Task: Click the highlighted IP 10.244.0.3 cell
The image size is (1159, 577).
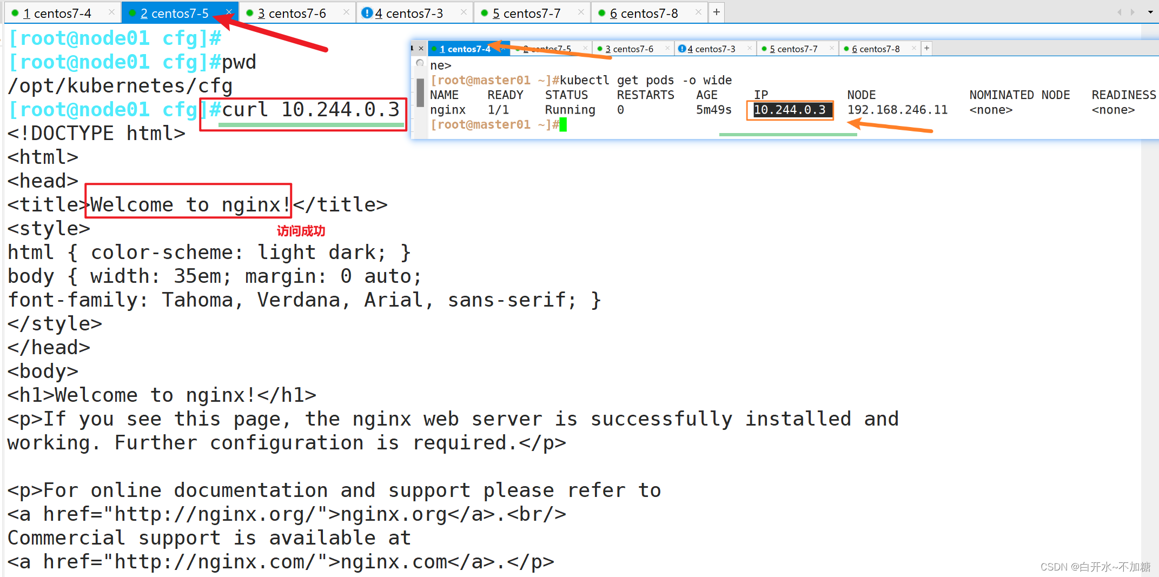Action: [790, 110]
